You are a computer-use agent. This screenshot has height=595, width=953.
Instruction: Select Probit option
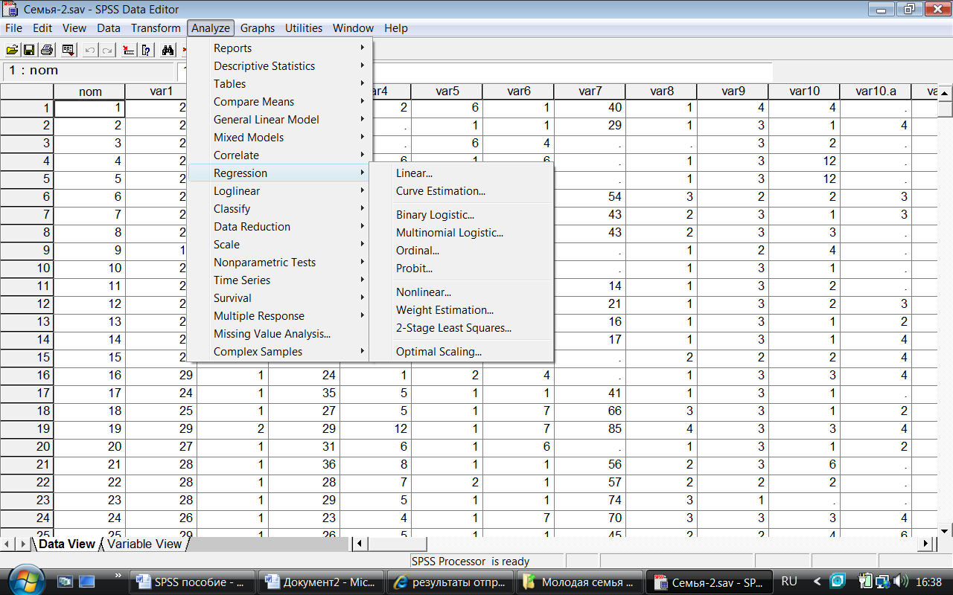[x=462, y=268]
